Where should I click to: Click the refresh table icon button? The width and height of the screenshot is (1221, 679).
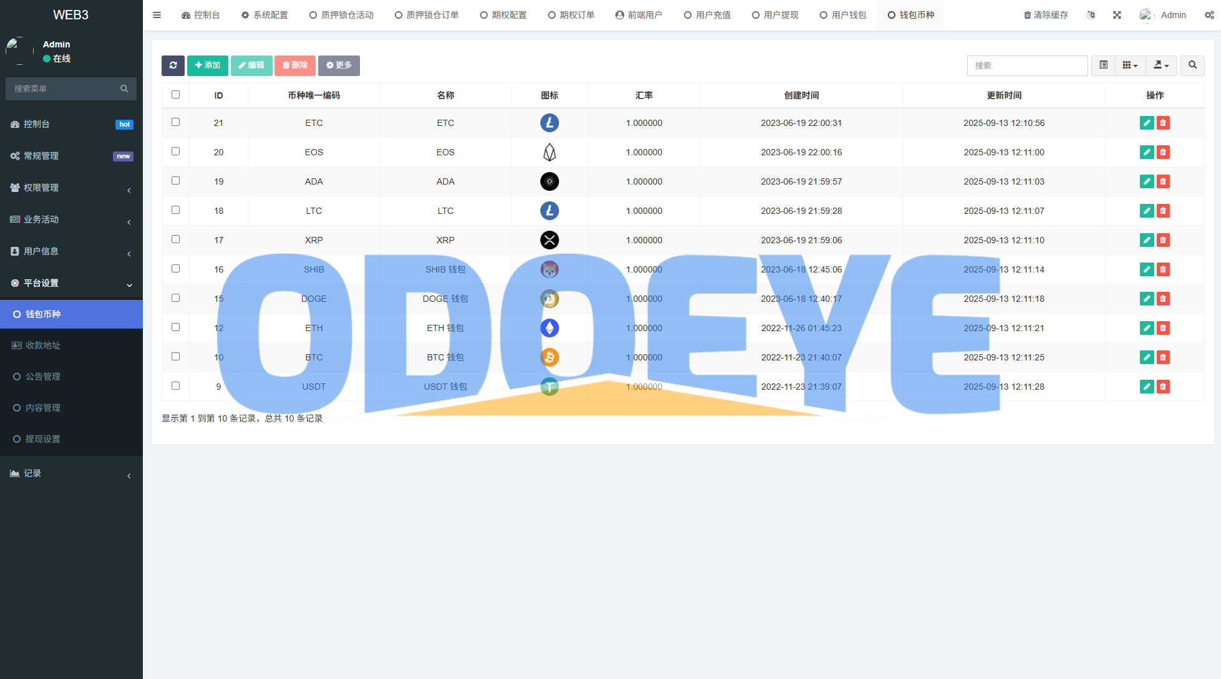pyautogui.click(x=173, y=65)
